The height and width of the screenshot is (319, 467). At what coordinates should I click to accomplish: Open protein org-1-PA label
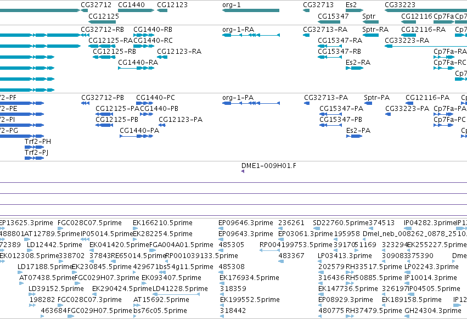(x=238, y=98)
